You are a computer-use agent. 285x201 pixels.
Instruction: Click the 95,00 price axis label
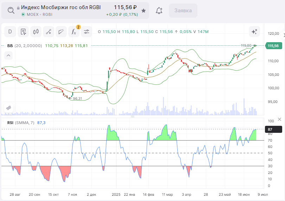click(273, 102)
